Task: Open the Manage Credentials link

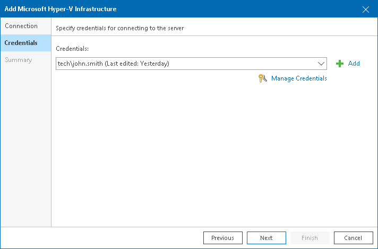Action: point(299,78)
